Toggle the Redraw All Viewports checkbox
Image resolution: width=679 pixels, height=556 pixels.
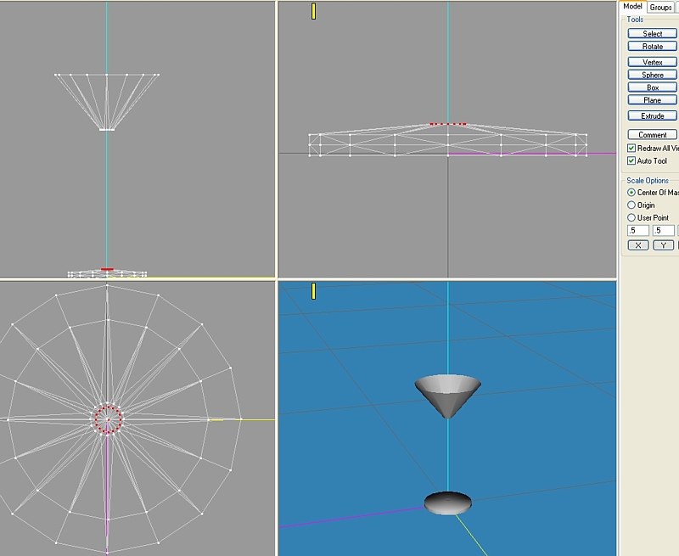(631, 149)
